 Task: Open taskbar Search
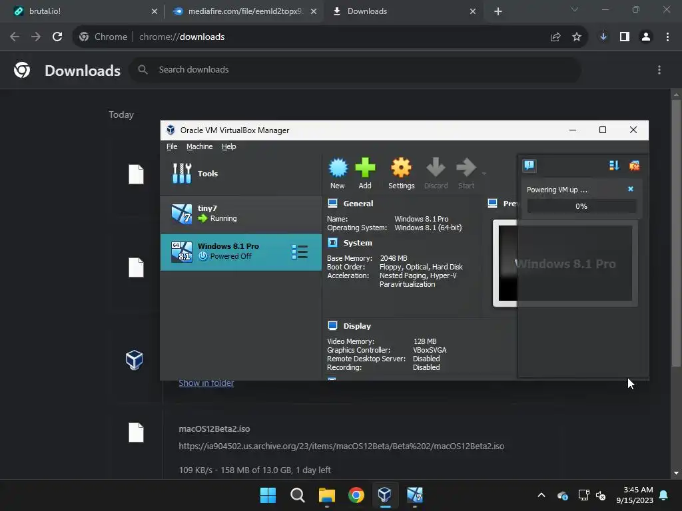(x=298, y=495)
